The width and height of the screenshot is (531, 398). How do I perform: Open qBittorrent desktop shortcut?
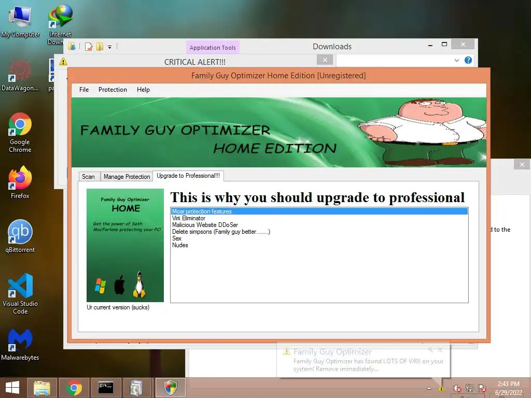click(x=20, y=236)
